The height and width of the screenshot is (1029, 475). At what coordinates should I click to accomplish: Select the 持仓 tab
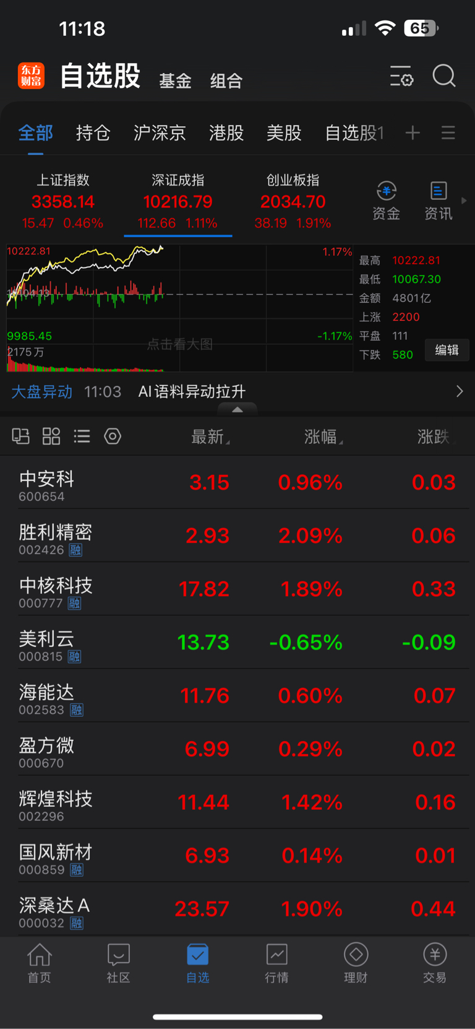click(x=93, y=132)
